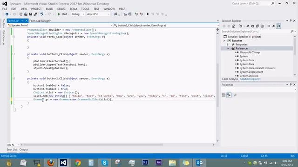The image size is (298, 167).
Task: Open the EDIT menu
Action: pos(14,9)
